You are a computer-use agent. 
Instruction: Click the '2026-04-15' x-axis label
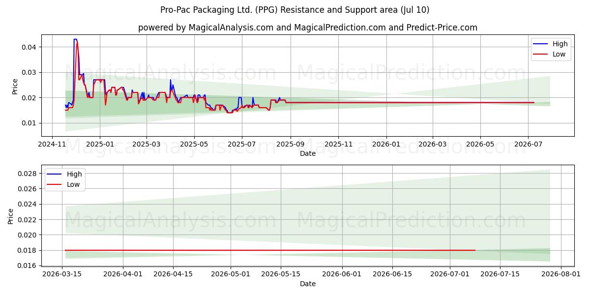173,275
